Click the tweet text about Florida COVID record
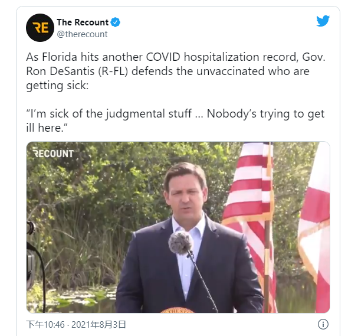This screenshot has height=336, width=358. click(x=176, y=71)
